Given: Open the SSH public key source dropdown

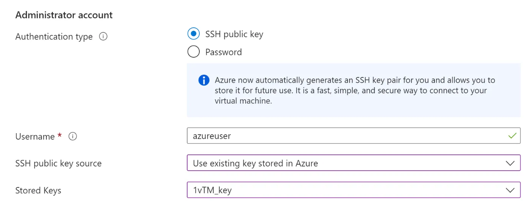Looking at the screenshot, I should pos(354,163).
